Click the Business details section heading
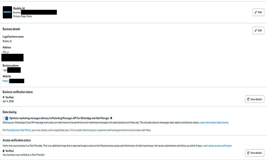The height and width of the screenshot is (160, 280). (x=11, y=29)
